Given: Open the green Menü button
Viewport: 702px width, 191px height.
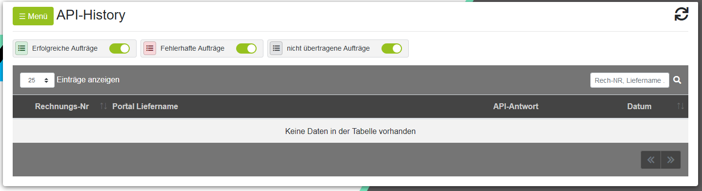Looking at the screenshot, I should 33,16.
